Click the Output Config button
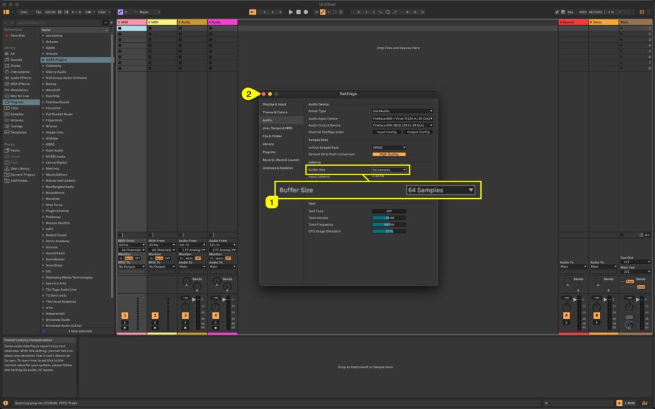 click(x=418, y=132)
